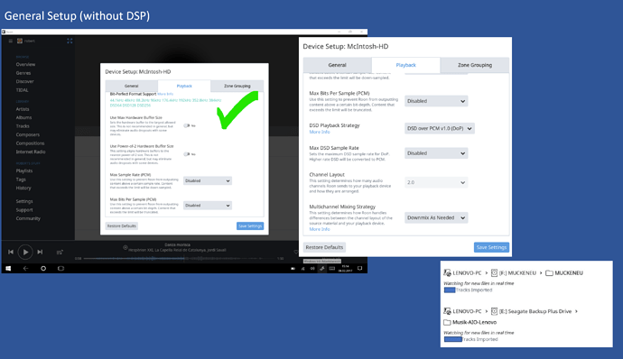
Task: Click More Info under DSD Playback Strategy
Action: pos(320,132)
